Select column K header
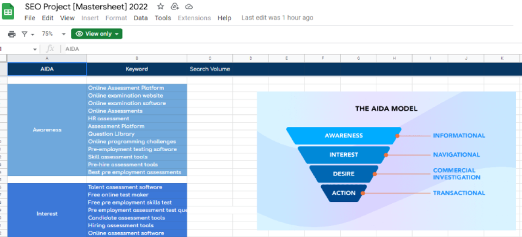The height and width of the screenshot is (237, 522). [502, 58]
